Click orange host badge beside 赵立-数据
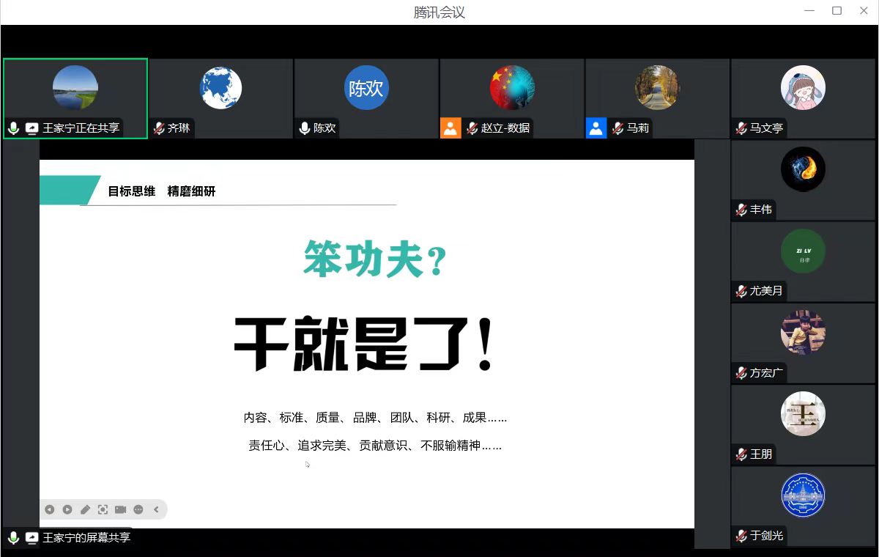 (450, 128)
